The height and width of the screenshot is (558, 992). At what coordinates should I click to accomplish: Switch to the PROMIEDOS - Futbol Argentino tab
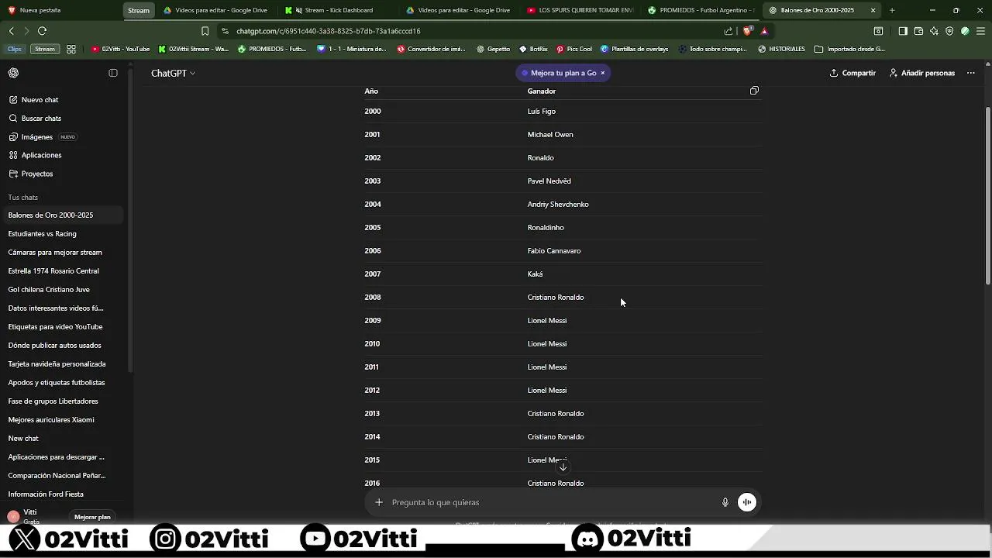click(702, 10)
